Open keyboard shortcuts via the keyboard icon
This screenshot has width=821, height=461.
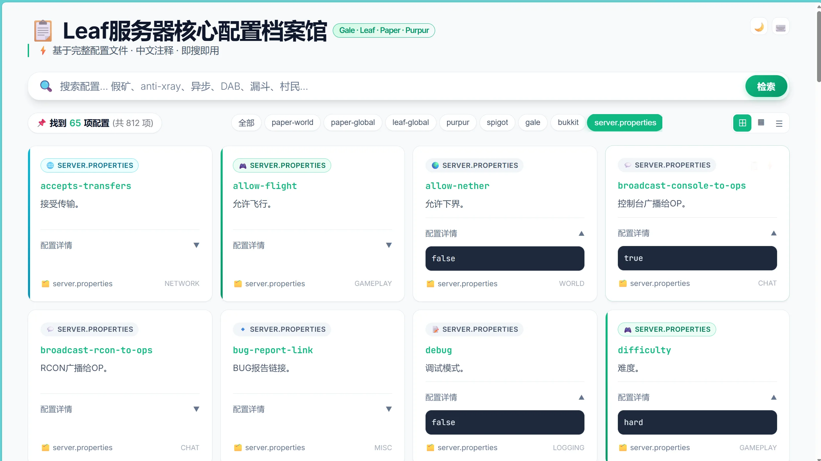pyautogui.click(x=780, y=26)
